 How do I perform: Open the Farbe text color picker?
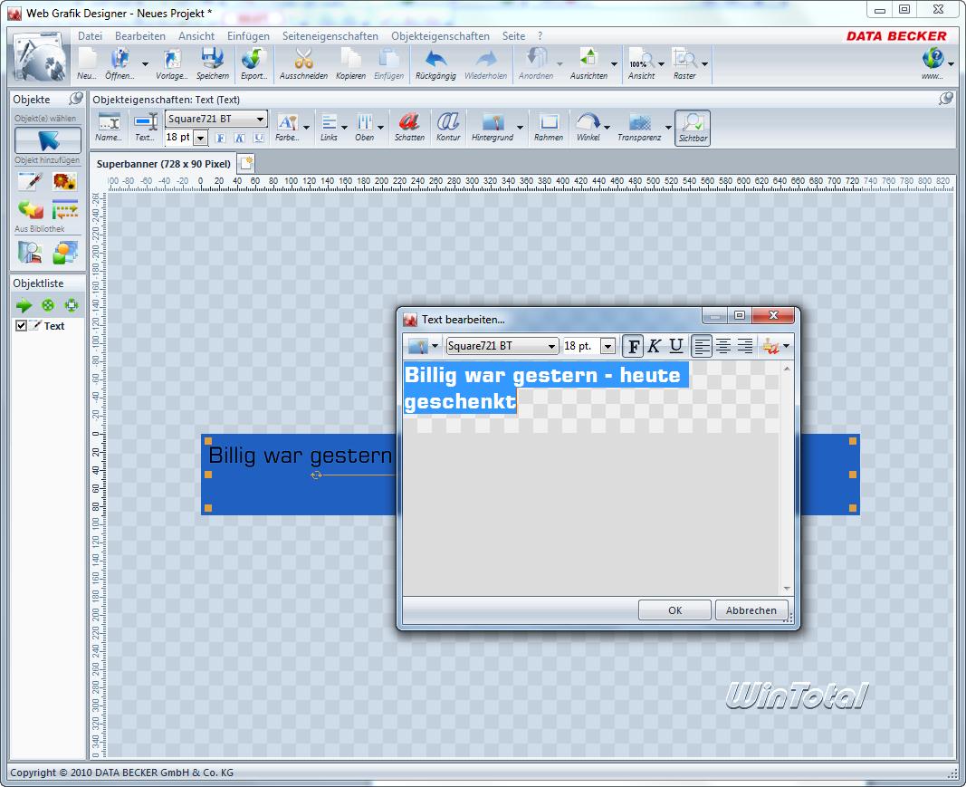click(287, 122)
